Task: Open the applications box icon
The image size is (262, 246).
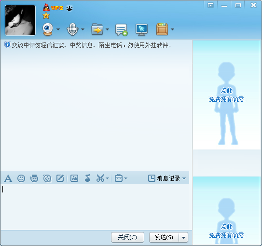Action: click(162, 29)
